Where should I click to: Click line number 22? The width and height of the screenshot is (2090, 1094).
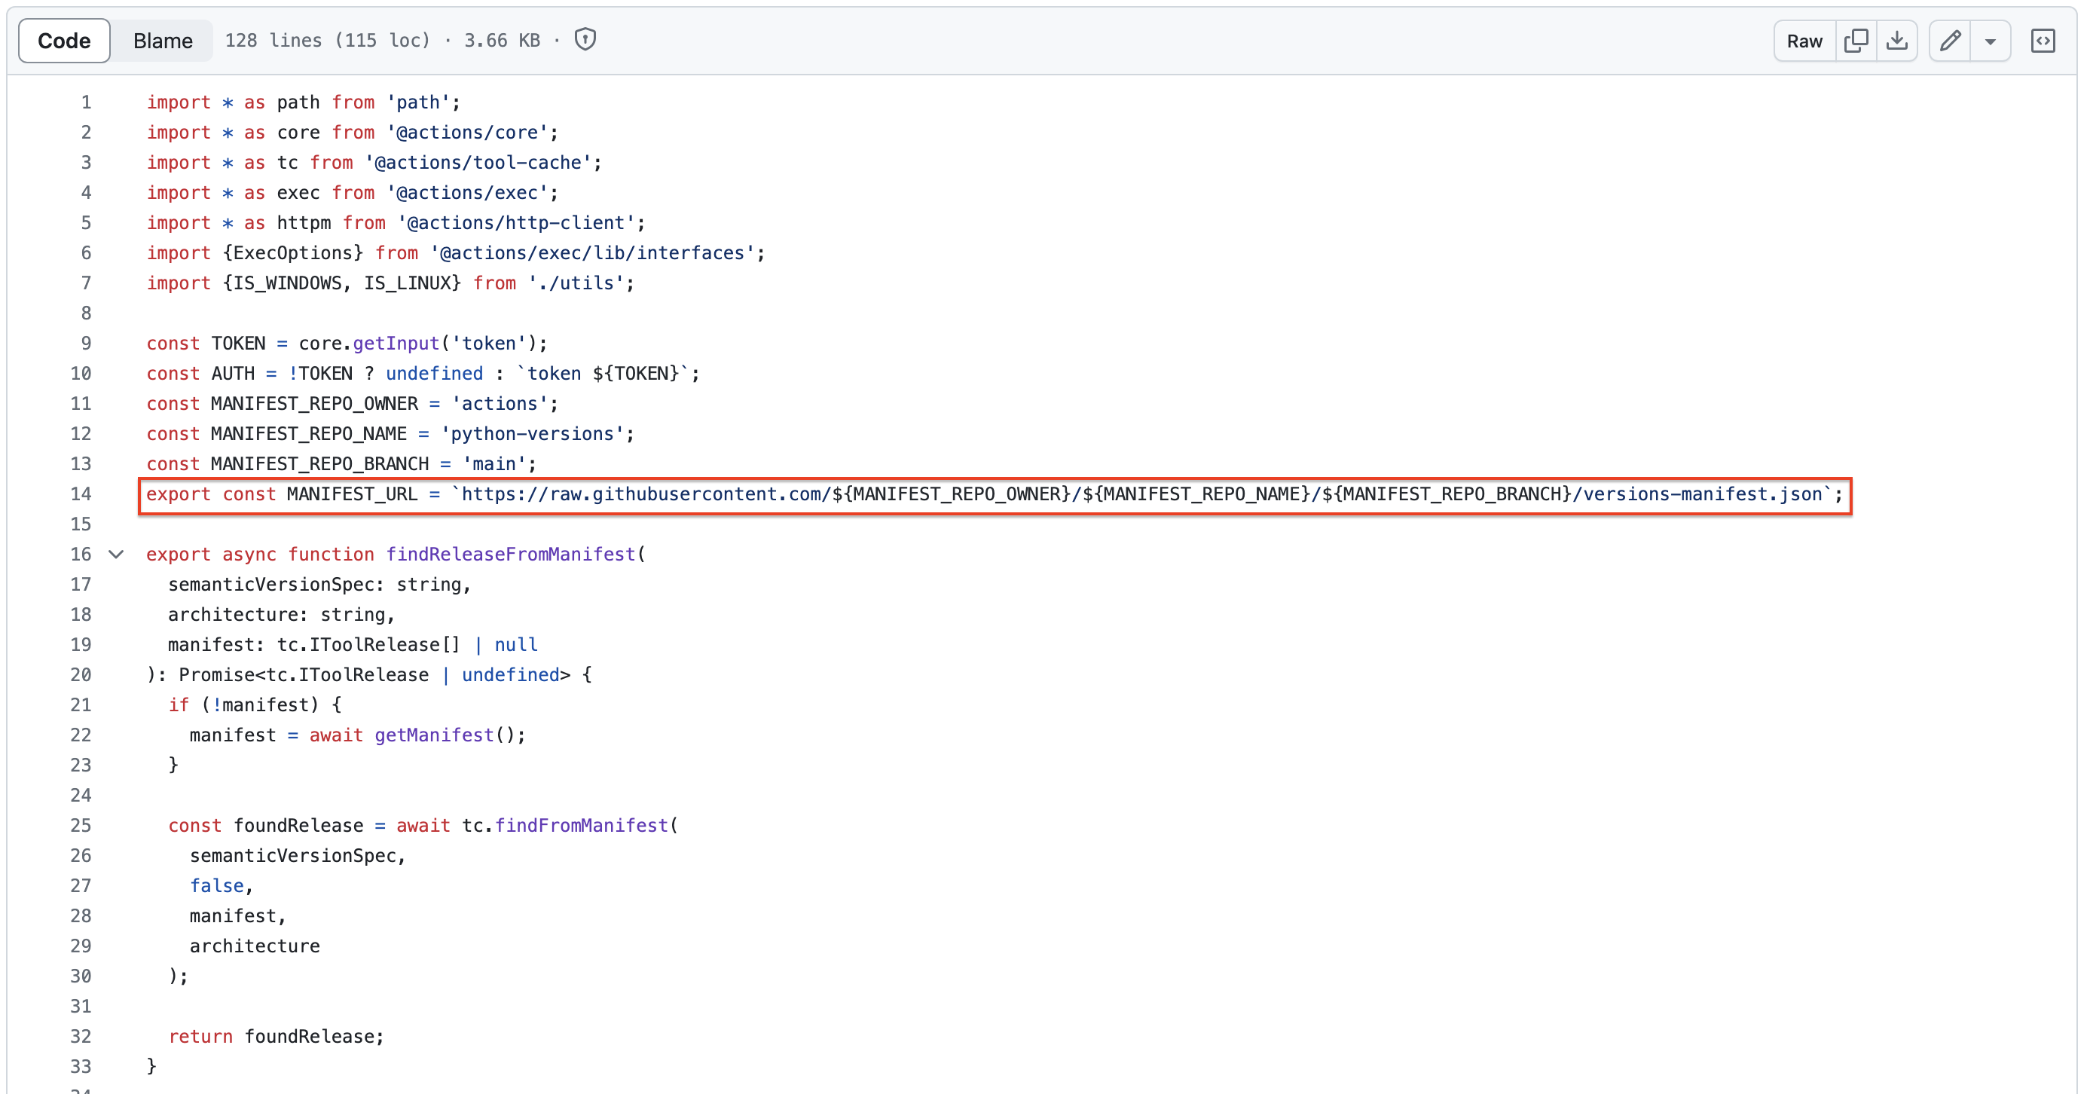pyautogui.click(x=81, y=735)
